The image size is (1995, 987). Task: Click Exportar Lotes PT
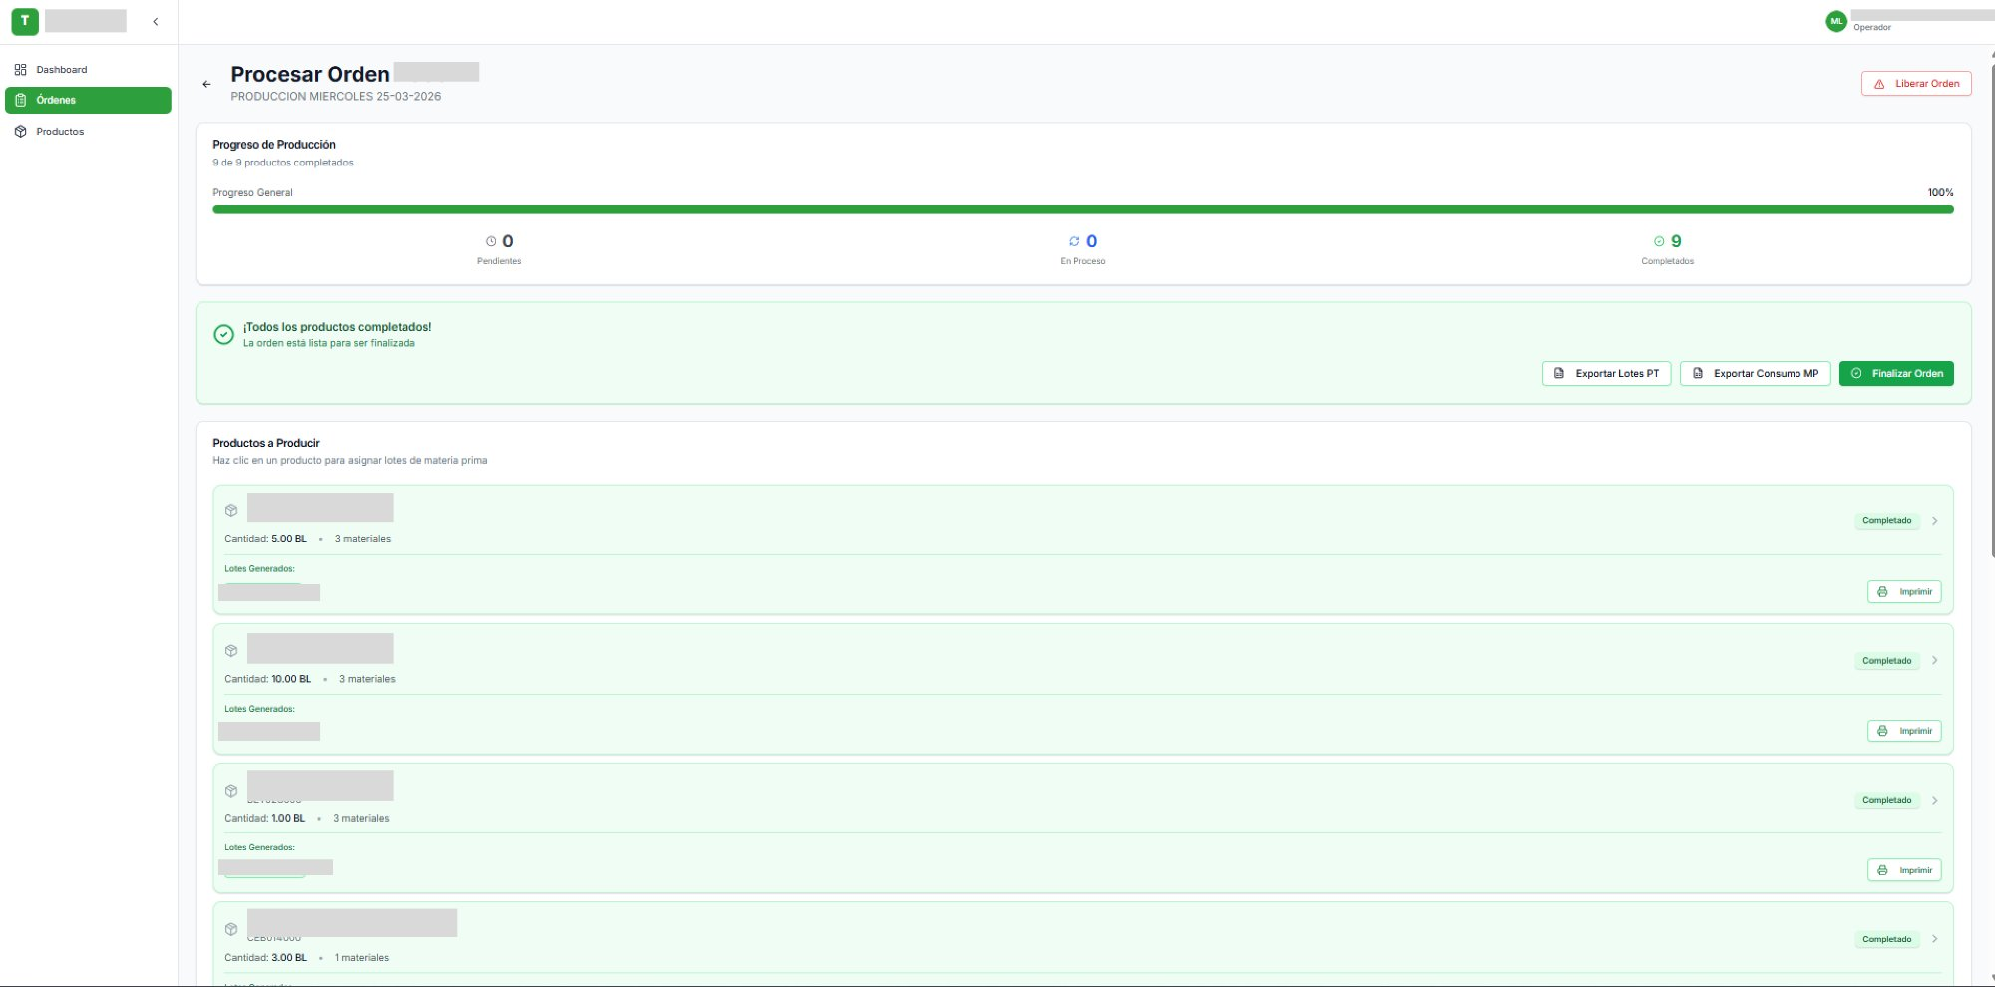1606,374
